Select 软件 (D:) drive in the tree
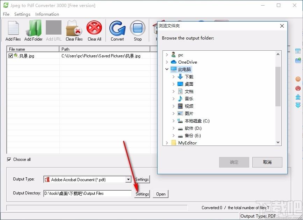Screen dimensions: 303x220 pos(189,128)
